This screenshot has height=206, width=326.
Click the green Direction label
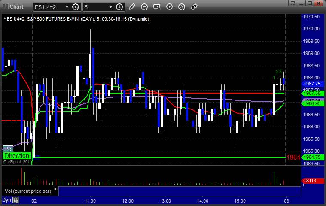(x=17, y=156)
